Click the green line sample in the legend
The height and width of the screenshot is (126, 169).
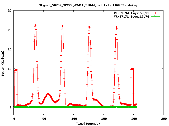pos(156,17)
